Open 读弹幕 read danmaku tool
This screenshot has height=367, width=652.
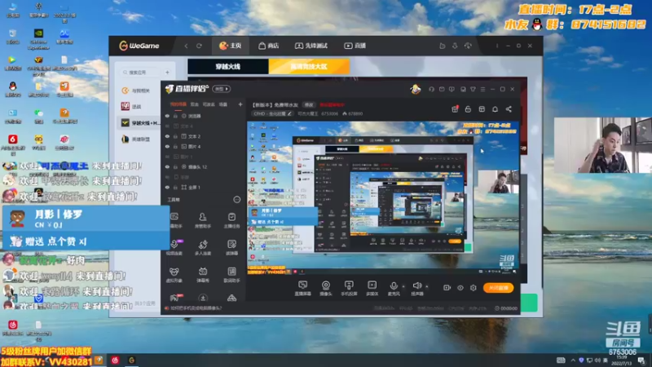point(231,248)
